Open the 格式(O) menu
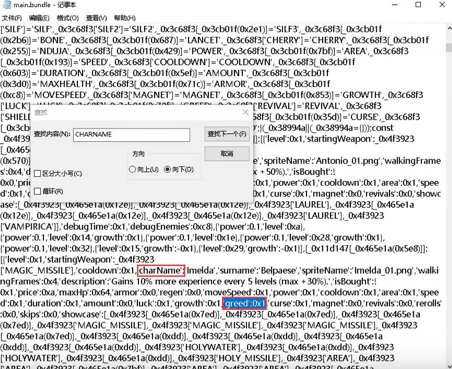 (x=67, y=18)
